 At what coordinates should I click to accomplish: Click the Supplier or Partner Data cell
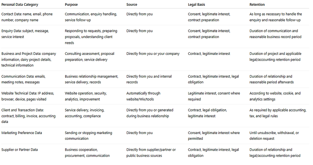[x=19, y=150]
